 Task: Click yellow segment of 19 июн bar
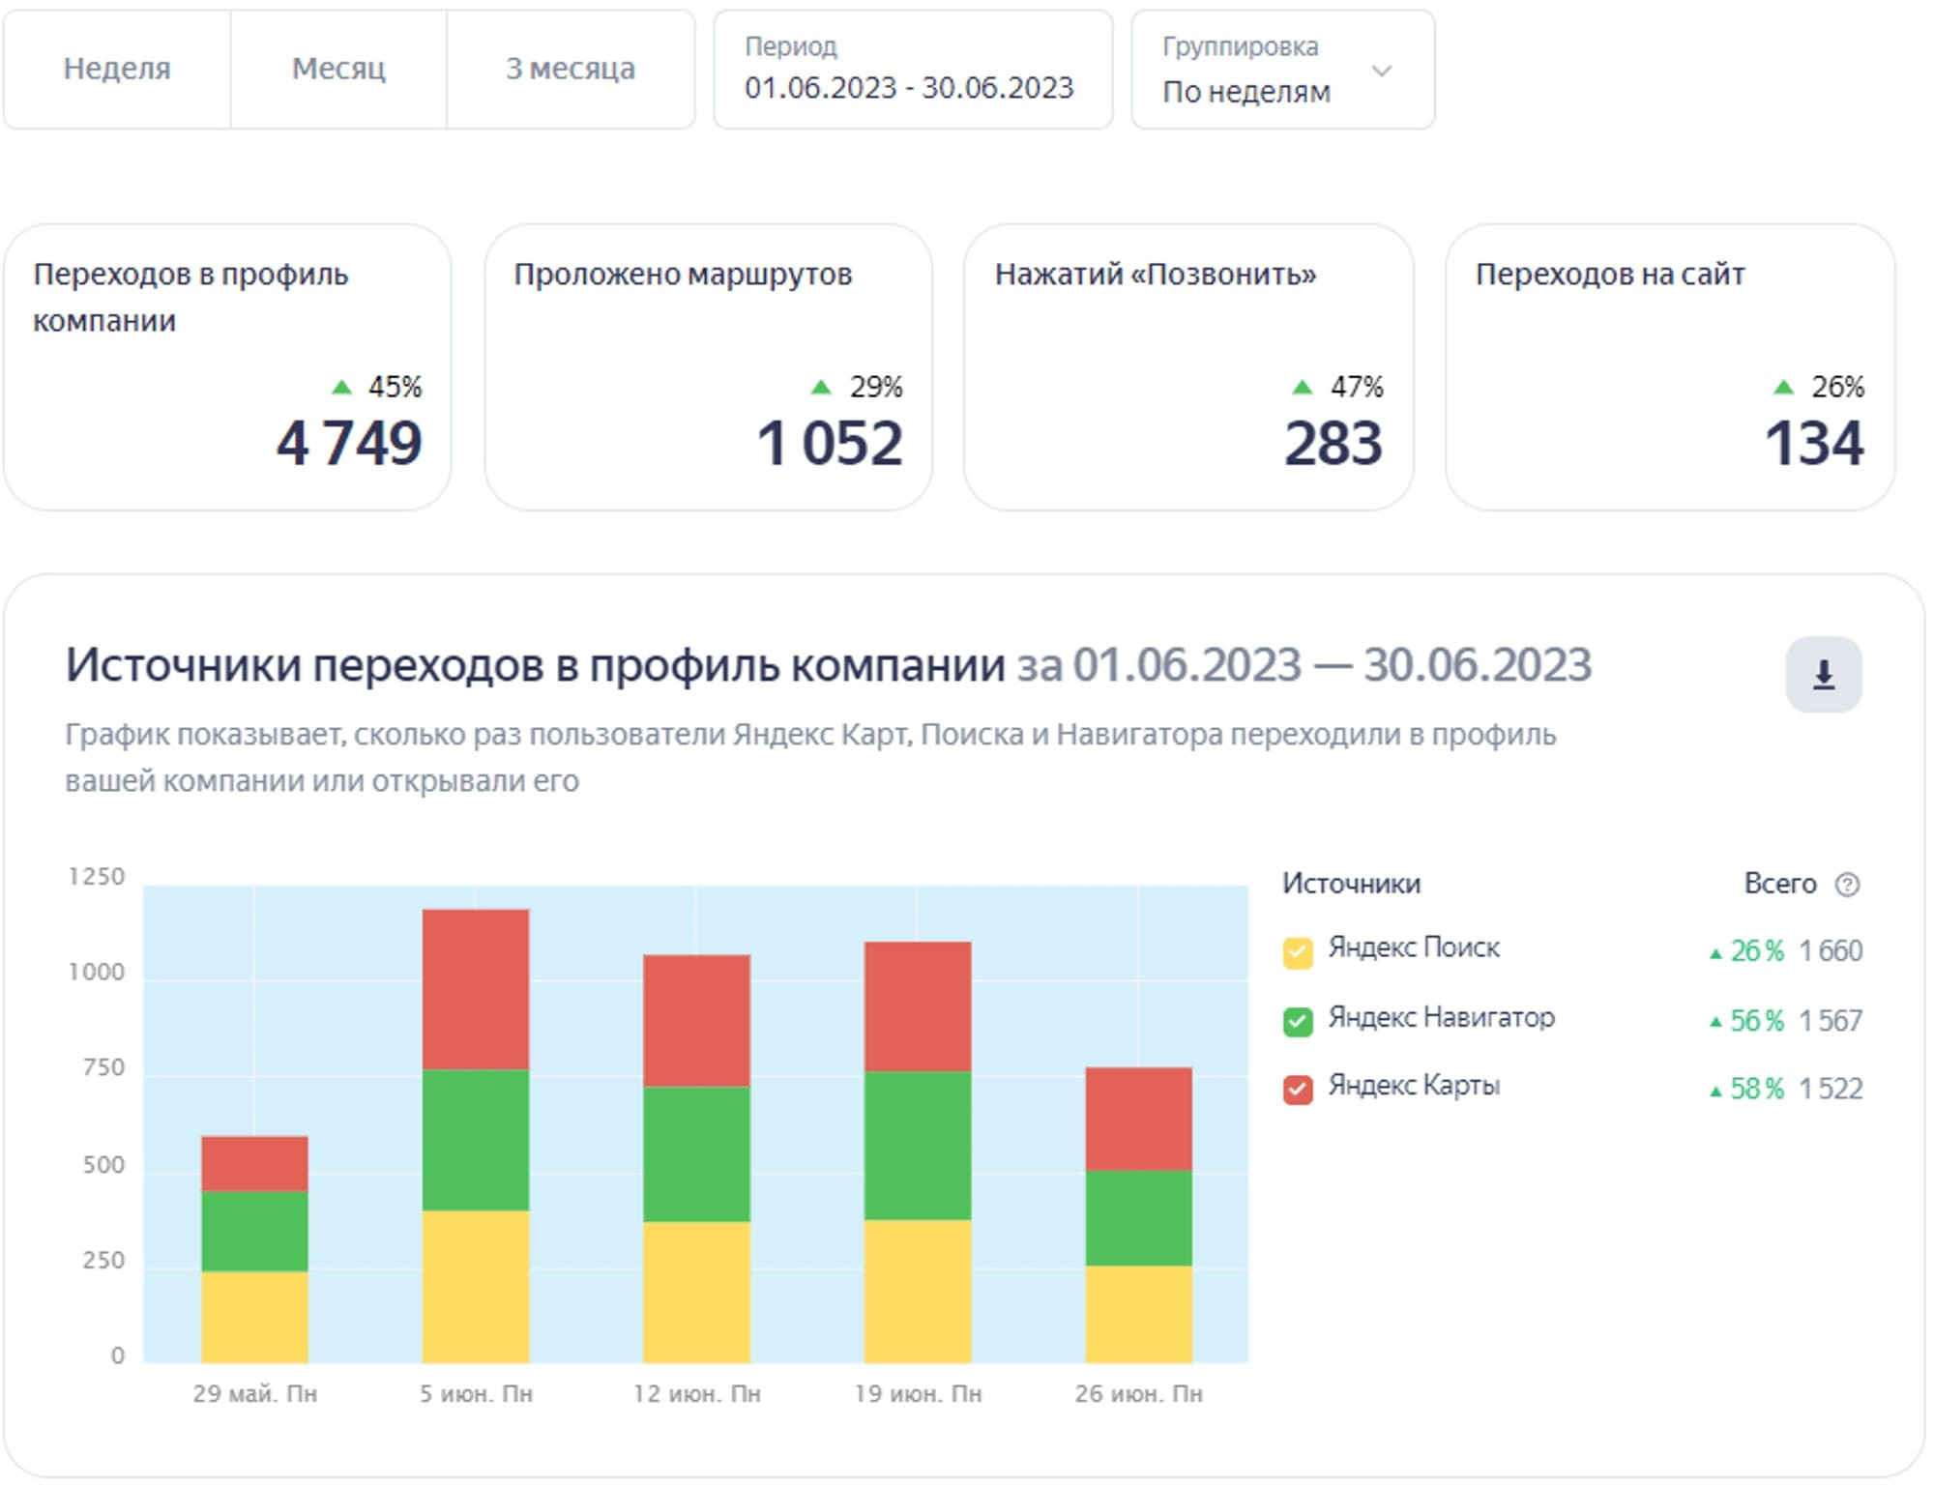(x=917, y=1291)
